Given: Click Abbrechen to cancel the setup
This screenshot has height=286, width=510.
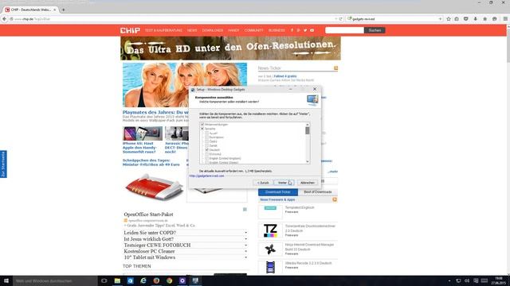Looking at the screenshot, I should (308, 183).
